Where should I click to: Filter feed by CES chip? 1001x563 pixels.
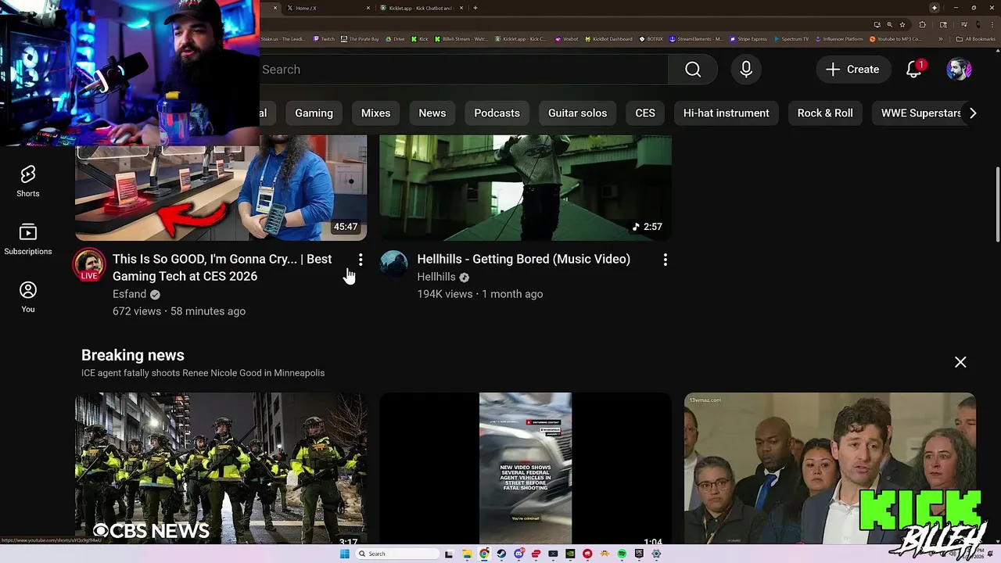click(645, 113)
